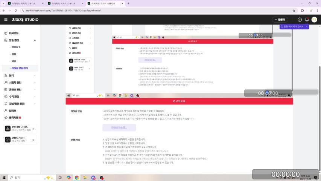
Task: Open Copilot from the taskbar
Action: [x=68, y=178]
